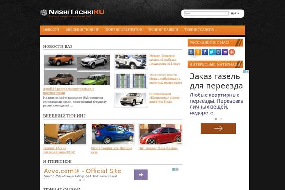285x190 pixels.
Task: Close the sidebar gazelle ad
Action: click(247, 72)
